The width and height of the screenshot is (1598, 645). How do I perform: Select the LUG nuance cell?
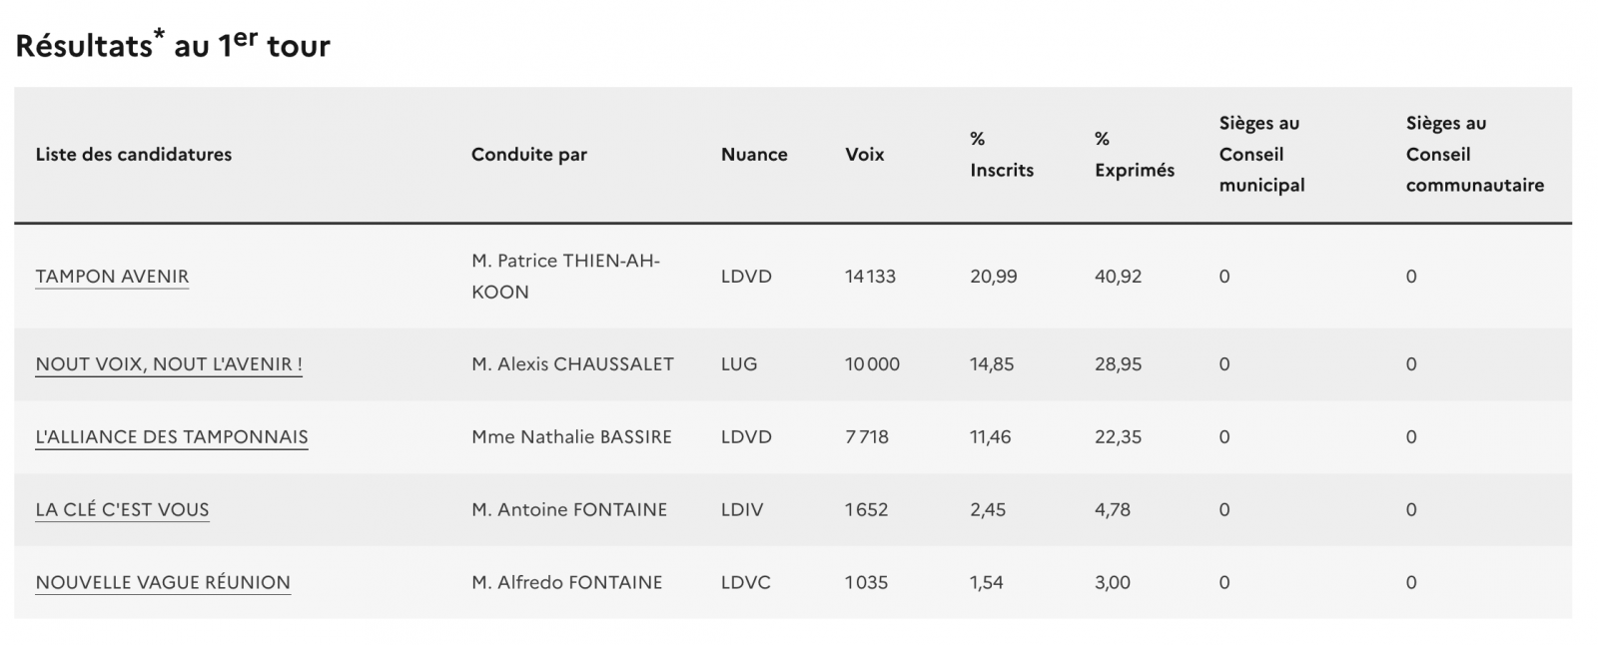(x=739, y=364)
